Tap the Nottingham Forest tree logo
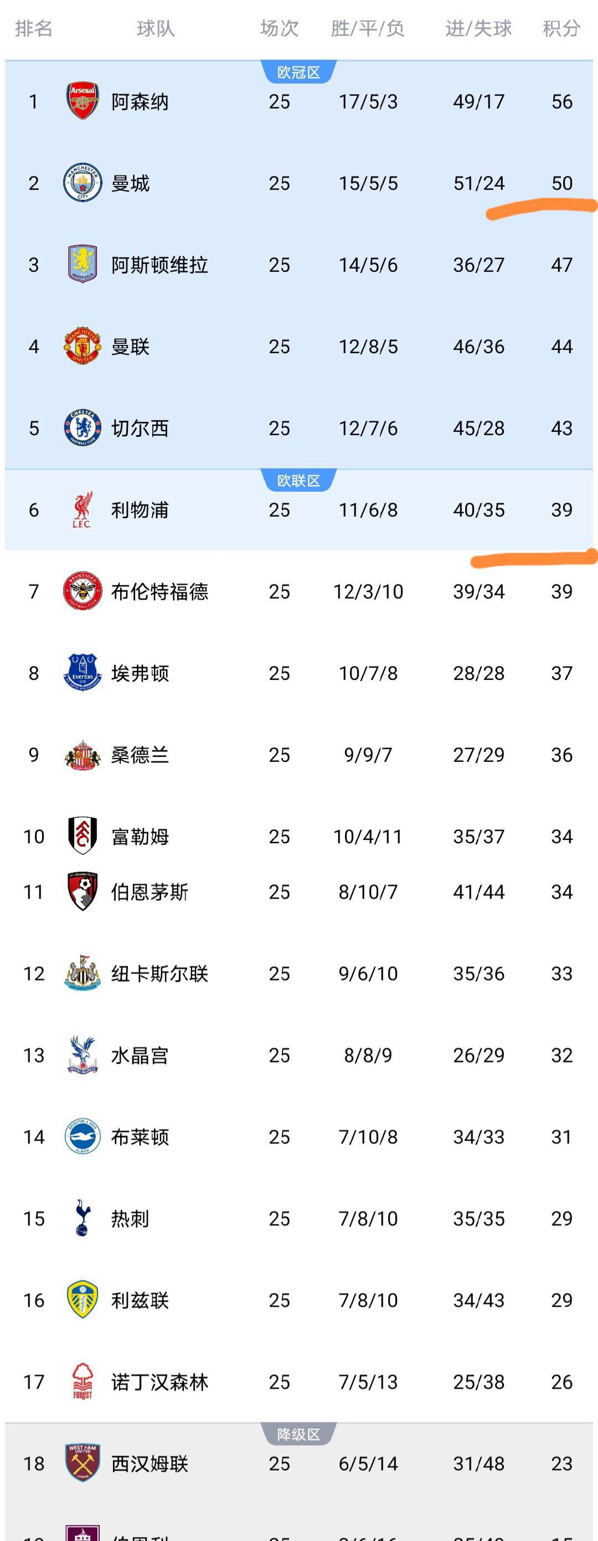This screenshot has width=598, height=1541. [82, 1382]
